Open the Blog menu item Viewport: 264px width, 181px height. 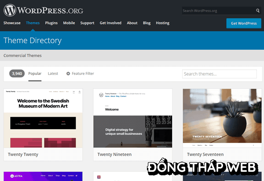(x=147, y=23)
